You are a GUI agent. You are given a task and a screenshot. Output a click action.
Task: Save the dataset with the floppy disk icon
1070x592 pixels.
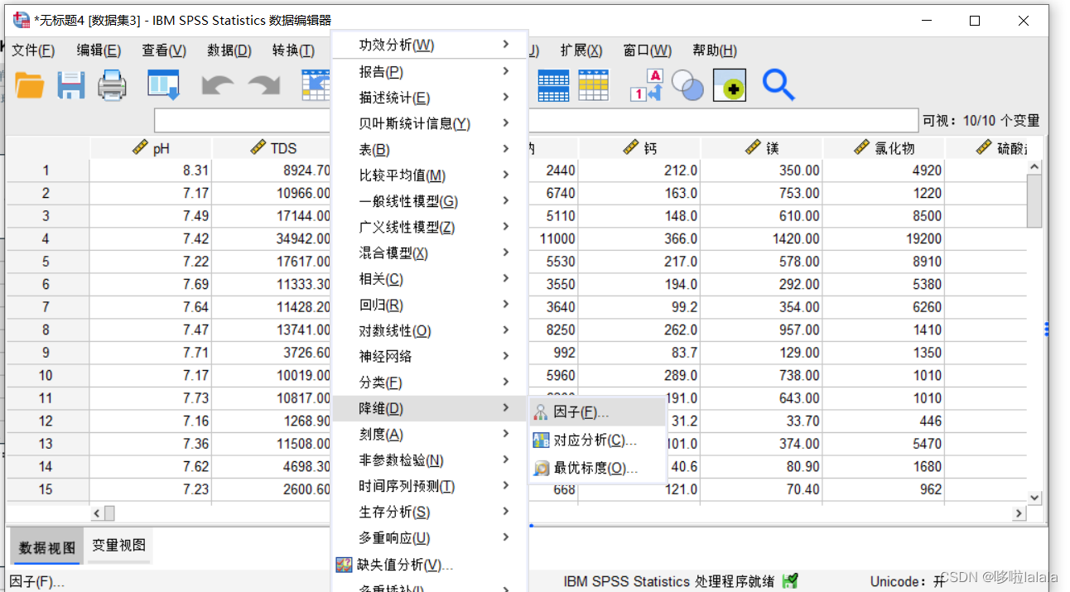coord(71,84)
